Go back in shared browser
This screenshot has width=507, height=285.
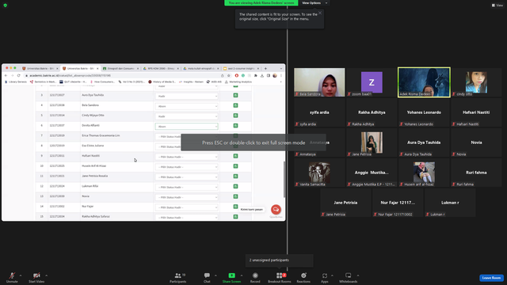pos(6,76)
